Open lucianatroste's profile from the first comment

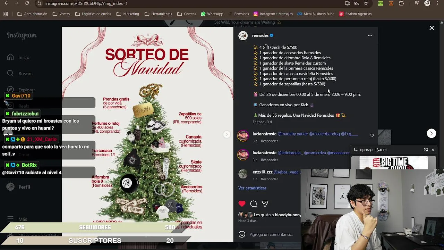(264, 134)
